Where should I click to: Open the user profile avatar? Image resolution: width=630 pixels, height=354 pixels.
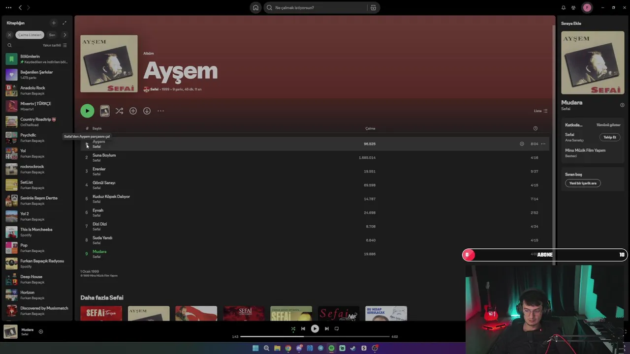pyautogui.click(x=587, y=7)
